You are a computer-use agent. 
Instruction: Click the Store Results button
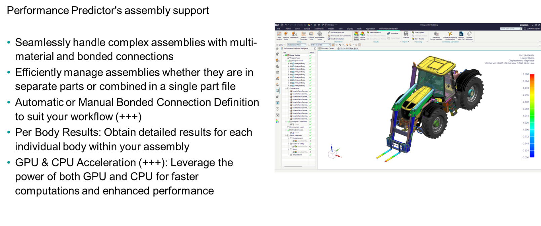pyautogui.click(x=418, y=39)
